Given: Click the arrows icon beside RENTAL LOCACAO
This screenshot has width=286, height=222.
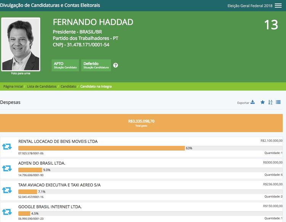Looking at the screenshot, I should (x=7, y=147).
